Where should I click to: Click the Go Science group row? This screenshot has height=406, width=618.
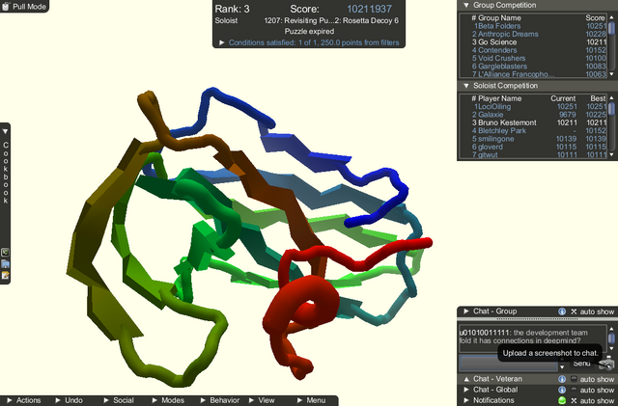click(539, 42)
